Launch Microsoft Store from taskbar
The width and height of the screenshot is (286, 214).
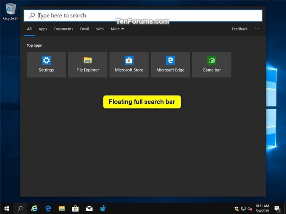pos(75,208)
